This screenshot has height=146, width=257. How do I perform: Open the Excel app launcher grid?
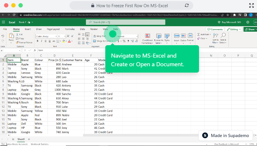[3, 22]
